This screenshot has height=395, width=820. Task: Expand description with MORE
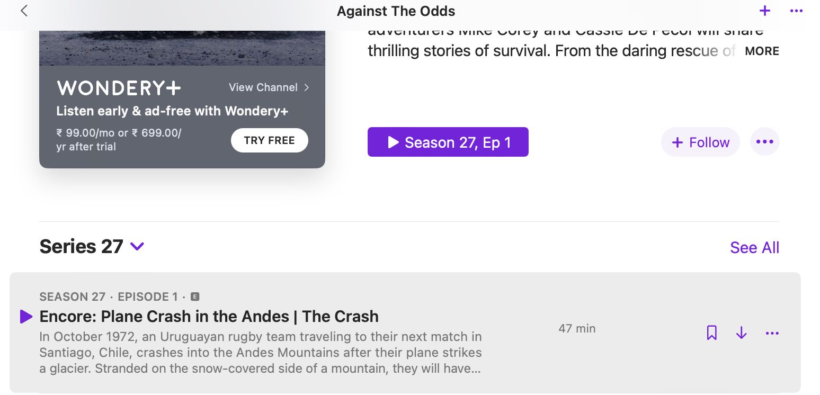click(x=762, y=51)
